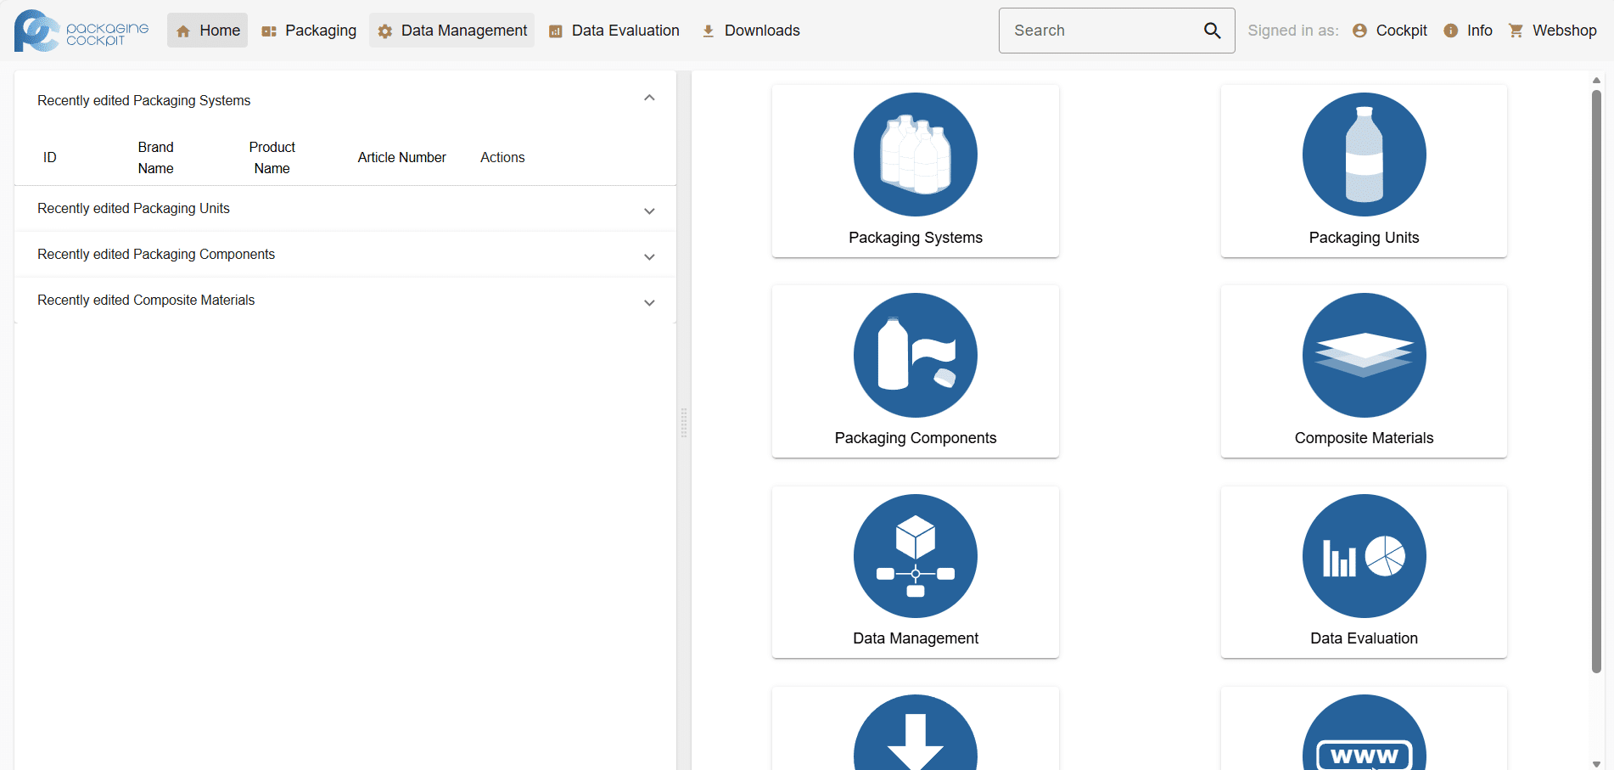Collapse Recently edited Packaging Systems panel
1614x770 pixels.
tap(649, 98)
